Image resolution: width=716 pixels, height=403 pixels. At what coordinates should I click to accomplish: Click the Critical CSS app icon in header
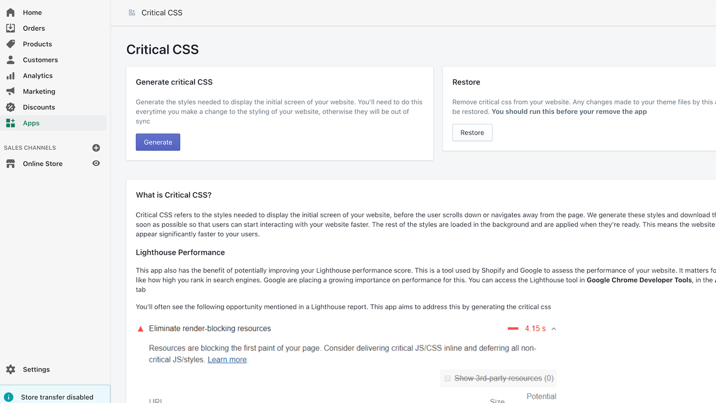click(132, 13)
